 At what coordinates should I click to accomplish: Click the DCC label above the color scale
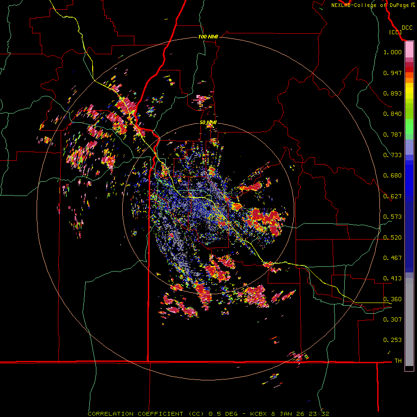point(407,28)
